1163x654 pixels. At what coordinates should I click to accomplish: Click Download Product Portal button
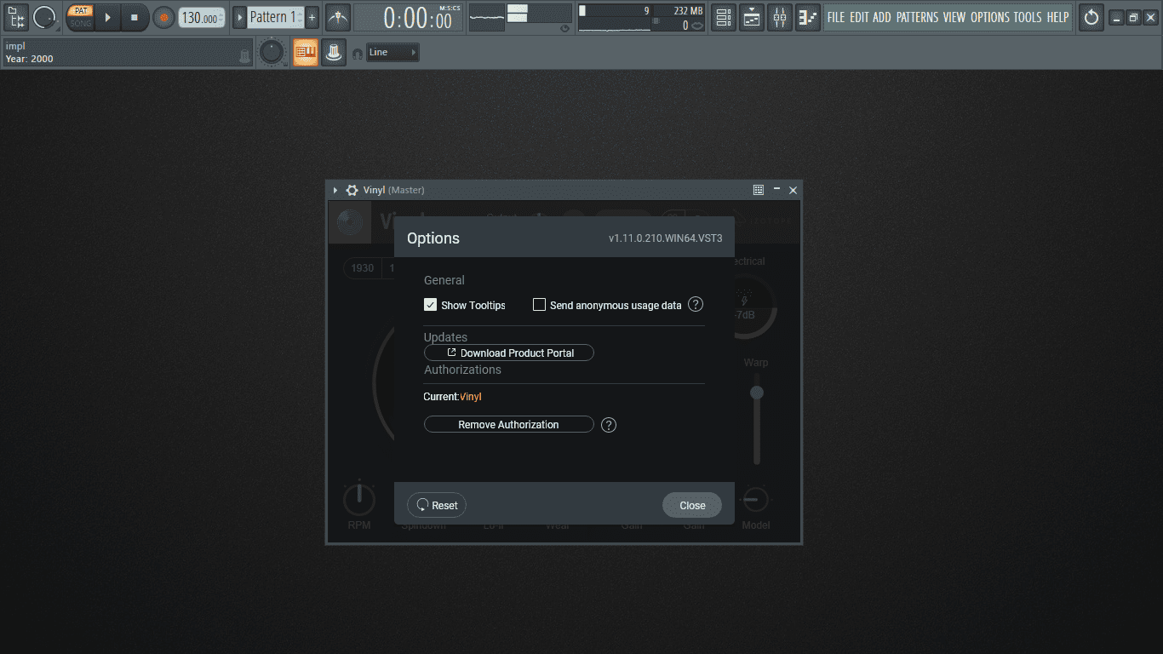click(509, 353)
